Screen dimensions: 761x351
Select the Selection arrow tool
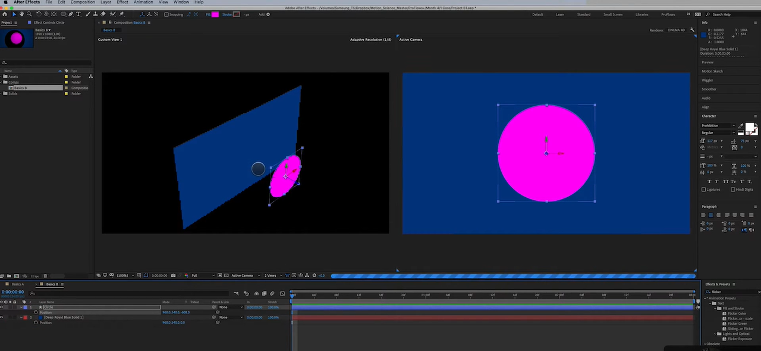pyautogui.click(x=14, y=14)
